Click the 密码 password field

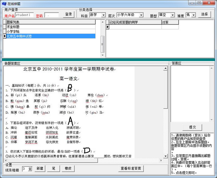[52, 15]
